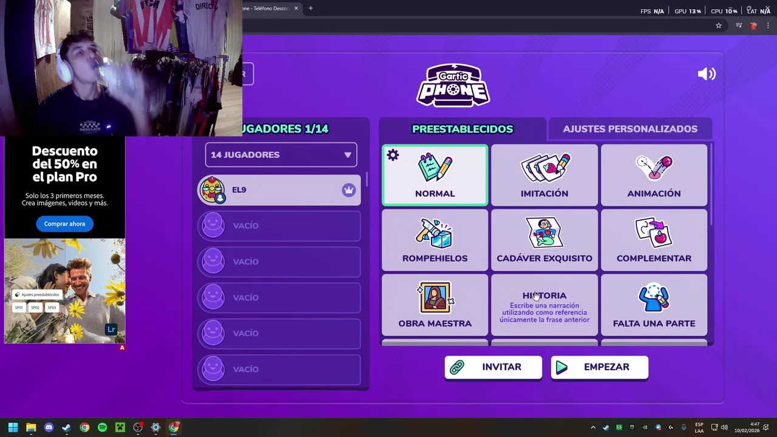Open the Chrome three-dot menu
Image resolution: width=777 pixels, height=437 pixels.
click(768, 25)
